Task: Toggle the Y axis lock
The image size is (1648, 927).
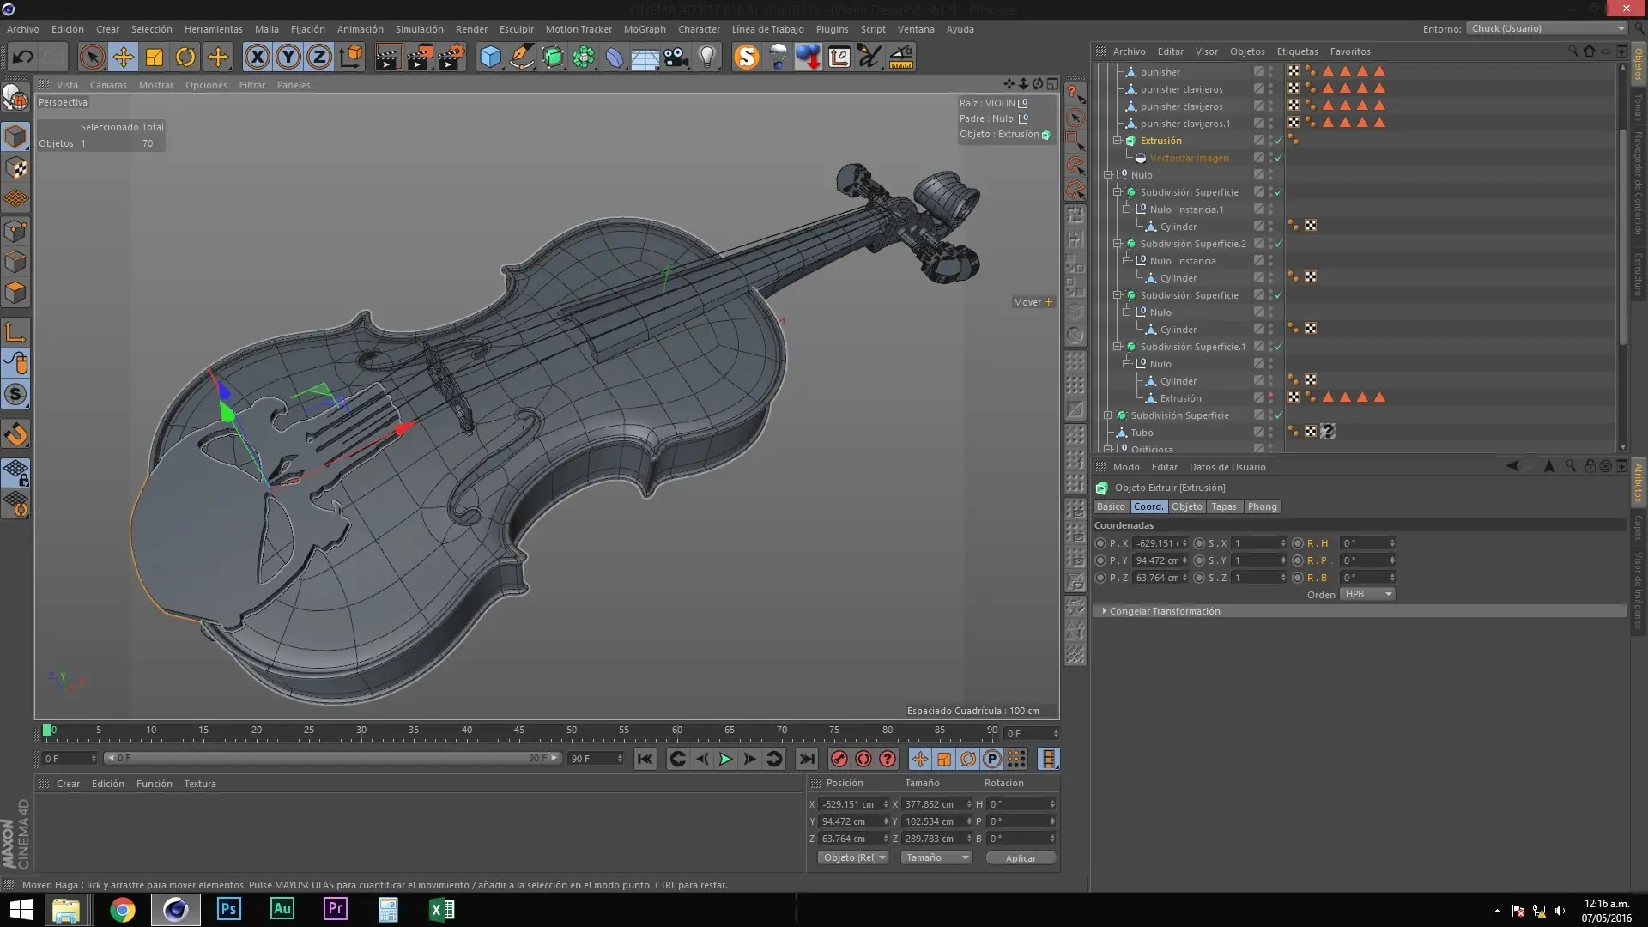Action: coord(288,58)
